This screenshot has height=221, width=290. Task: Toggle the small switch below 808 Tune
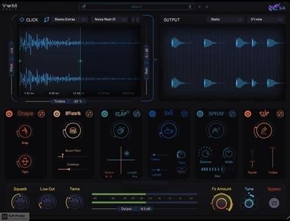click(182, 168)
